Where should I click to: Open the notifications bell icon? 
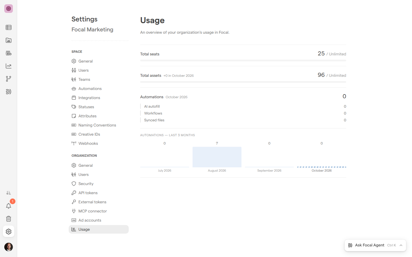9,206
